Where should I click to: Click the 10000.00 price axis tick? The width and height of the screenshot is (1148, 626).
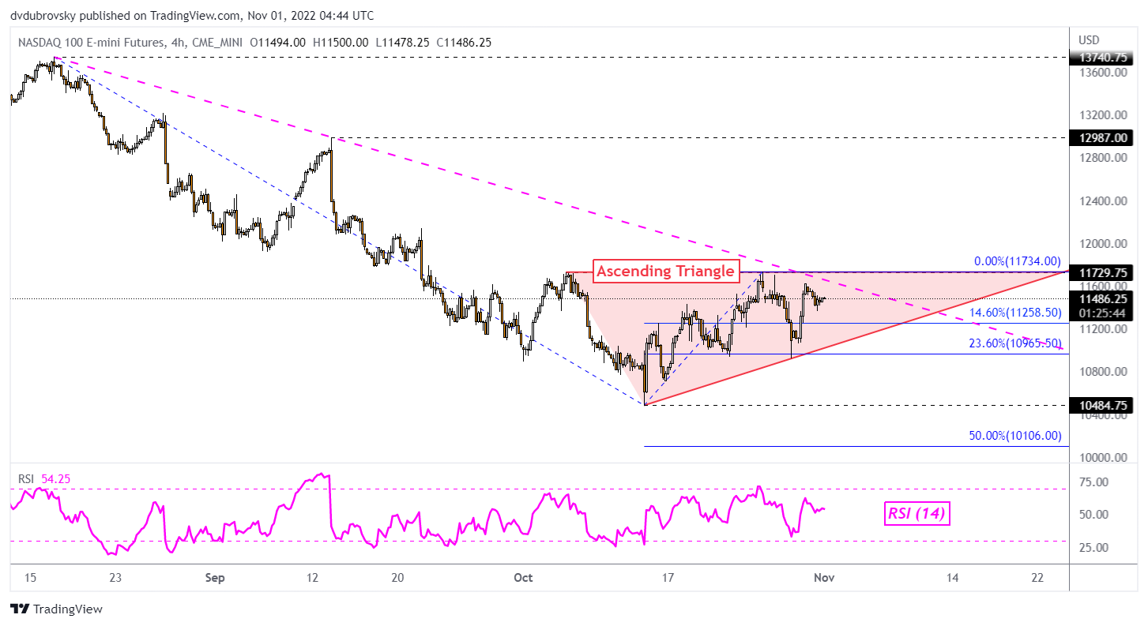coord(1104,458)
